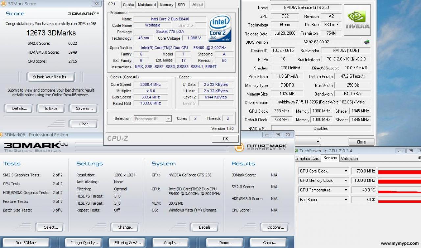
Task: Click the 12673 3DMarks score text
Action: pyautogui.click(x=51, y=33)
